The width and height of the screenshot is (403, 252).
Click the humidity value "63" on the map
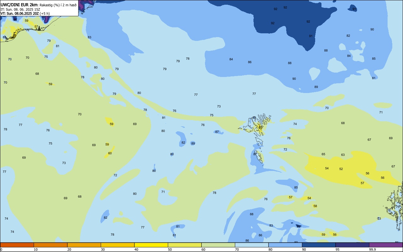click(x=343, y=155)
